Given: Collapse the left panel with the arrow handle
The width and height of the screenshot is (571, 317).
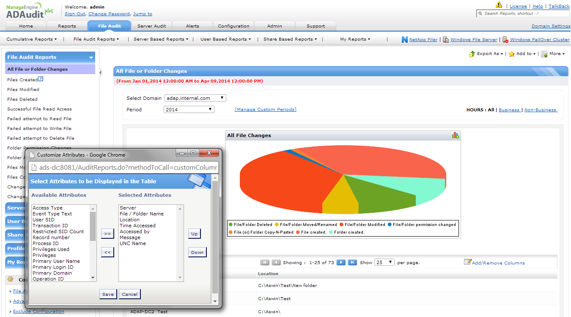Looking at the screenshot, I should [x=100, y=72].
